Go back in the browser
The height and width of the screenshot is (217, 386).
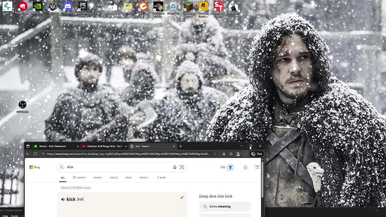pyautogui.click(x=28, y=154)
